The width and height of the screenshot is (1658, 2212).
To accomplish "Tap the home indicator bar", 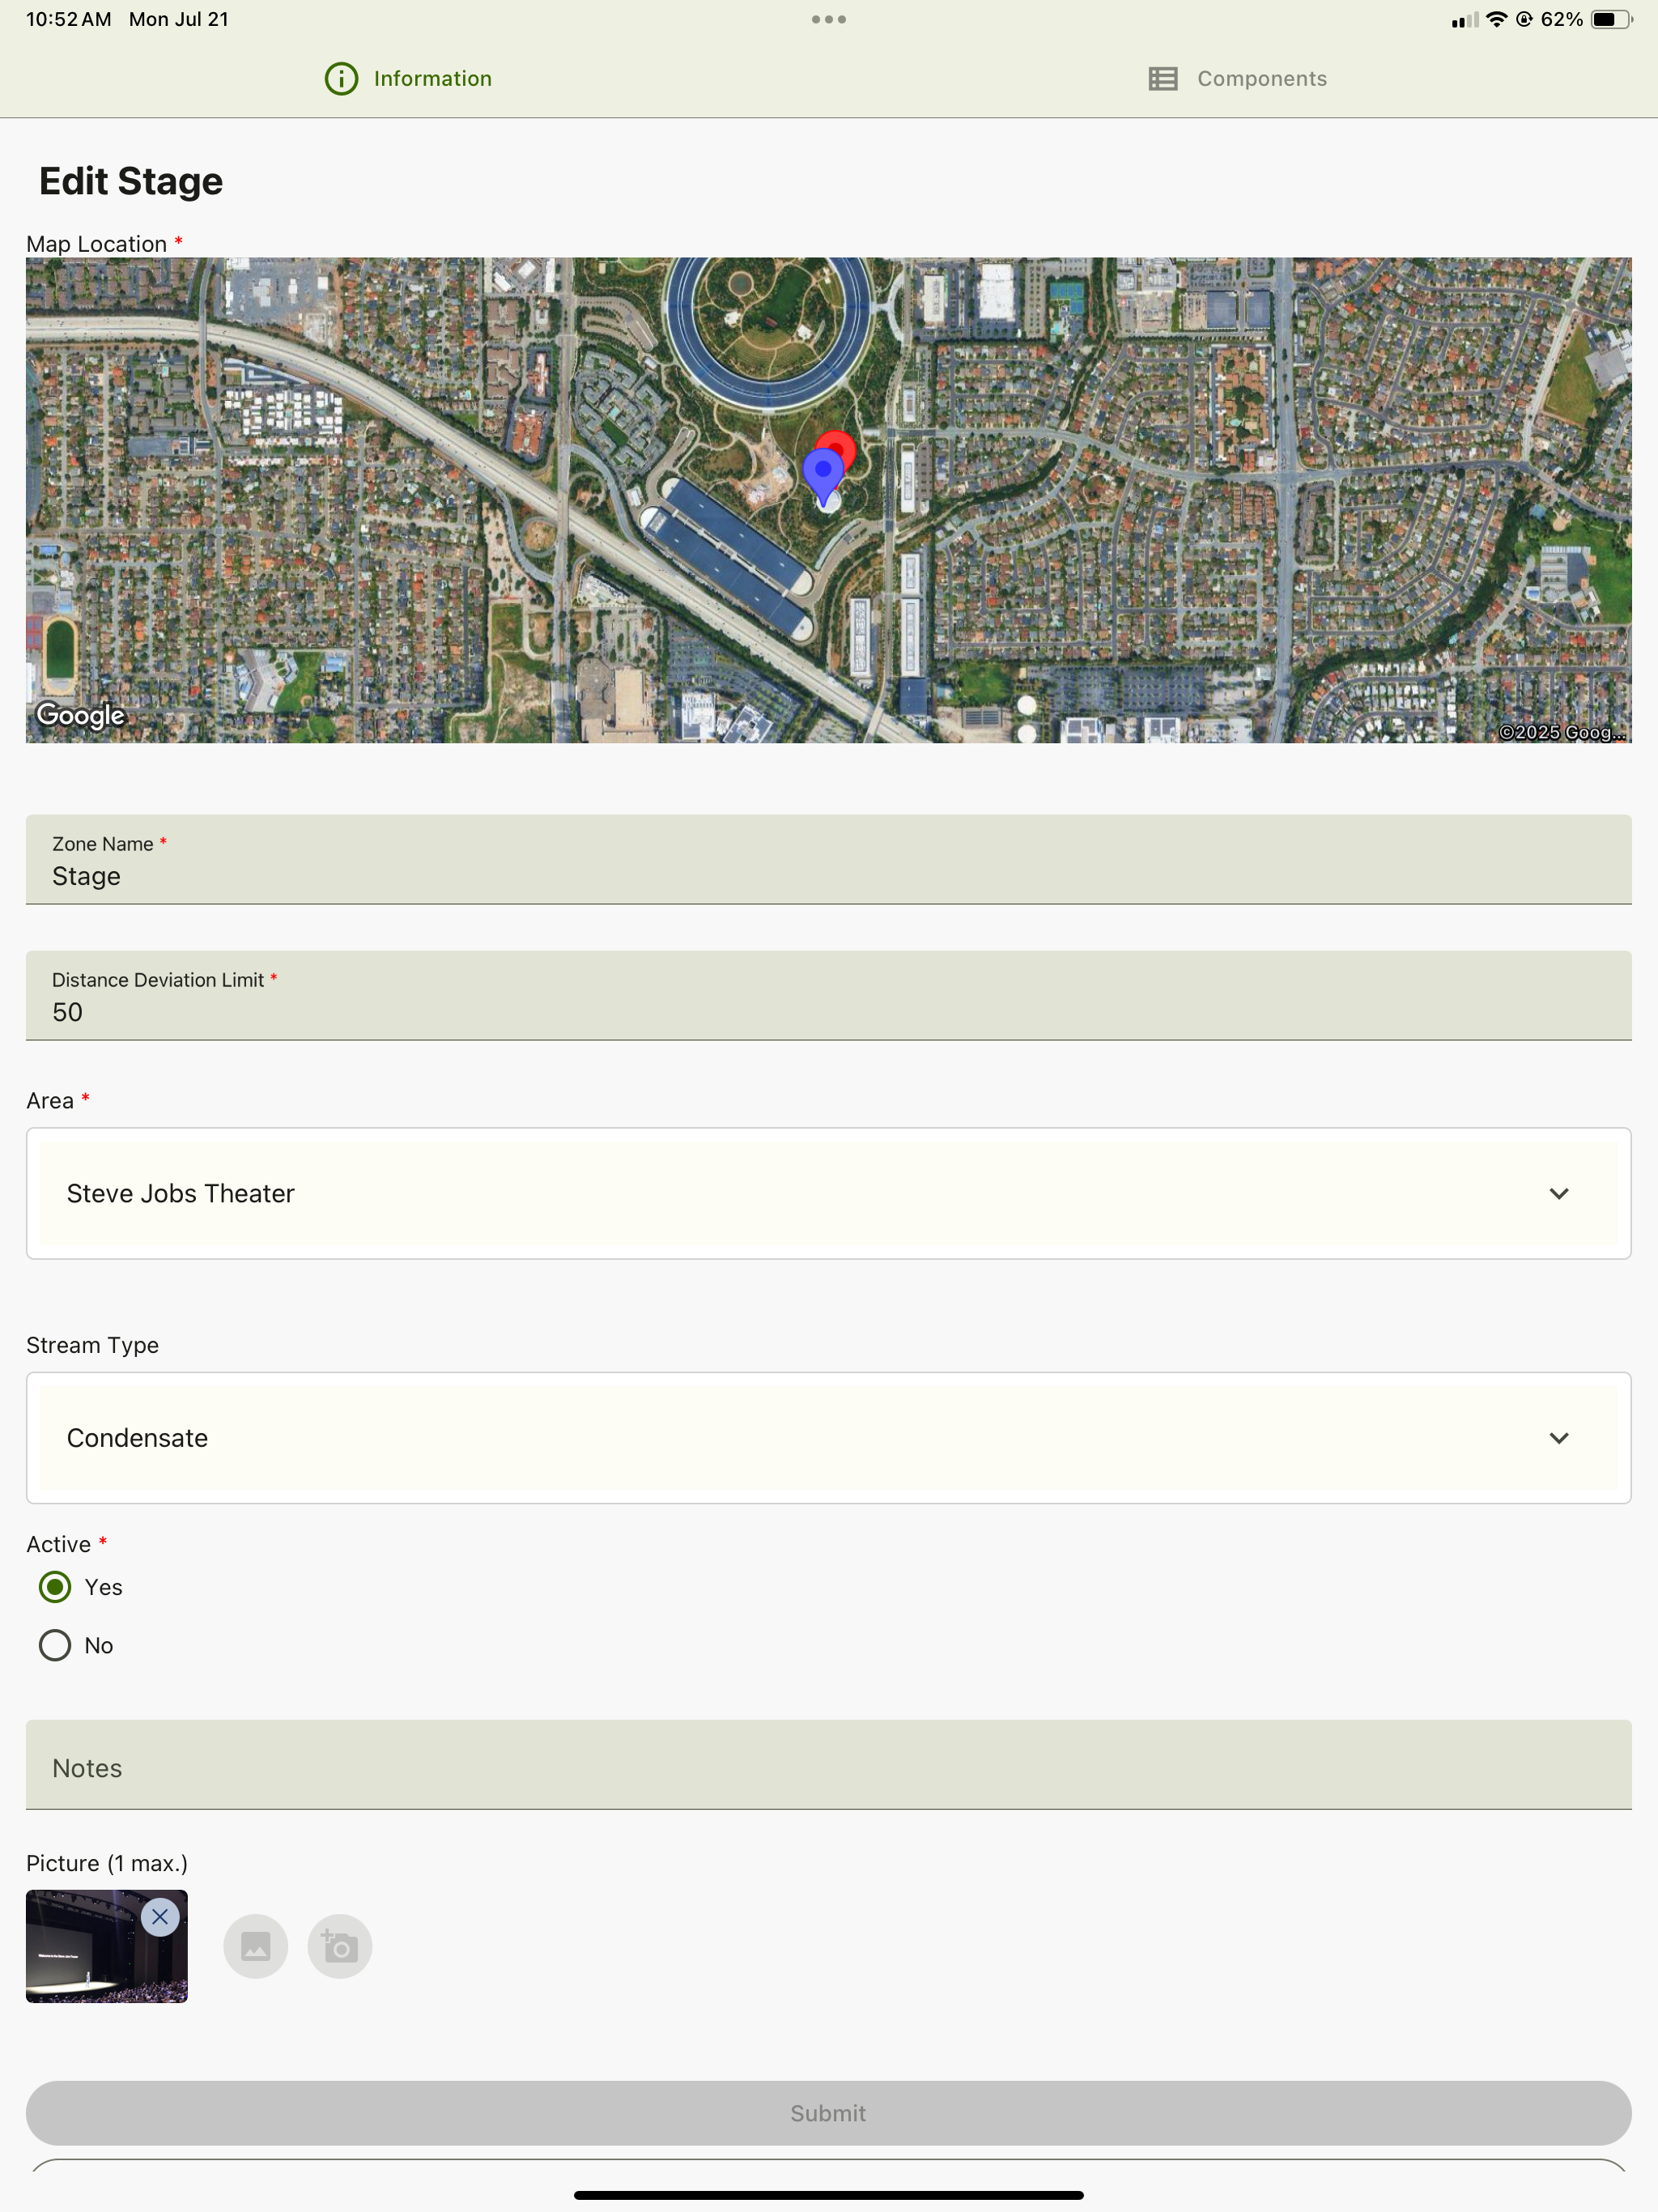I will [829, 2195].
